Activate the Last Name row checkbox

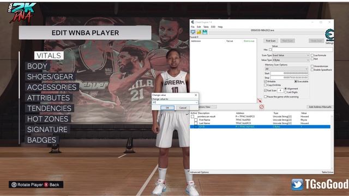tap(196, 123)
